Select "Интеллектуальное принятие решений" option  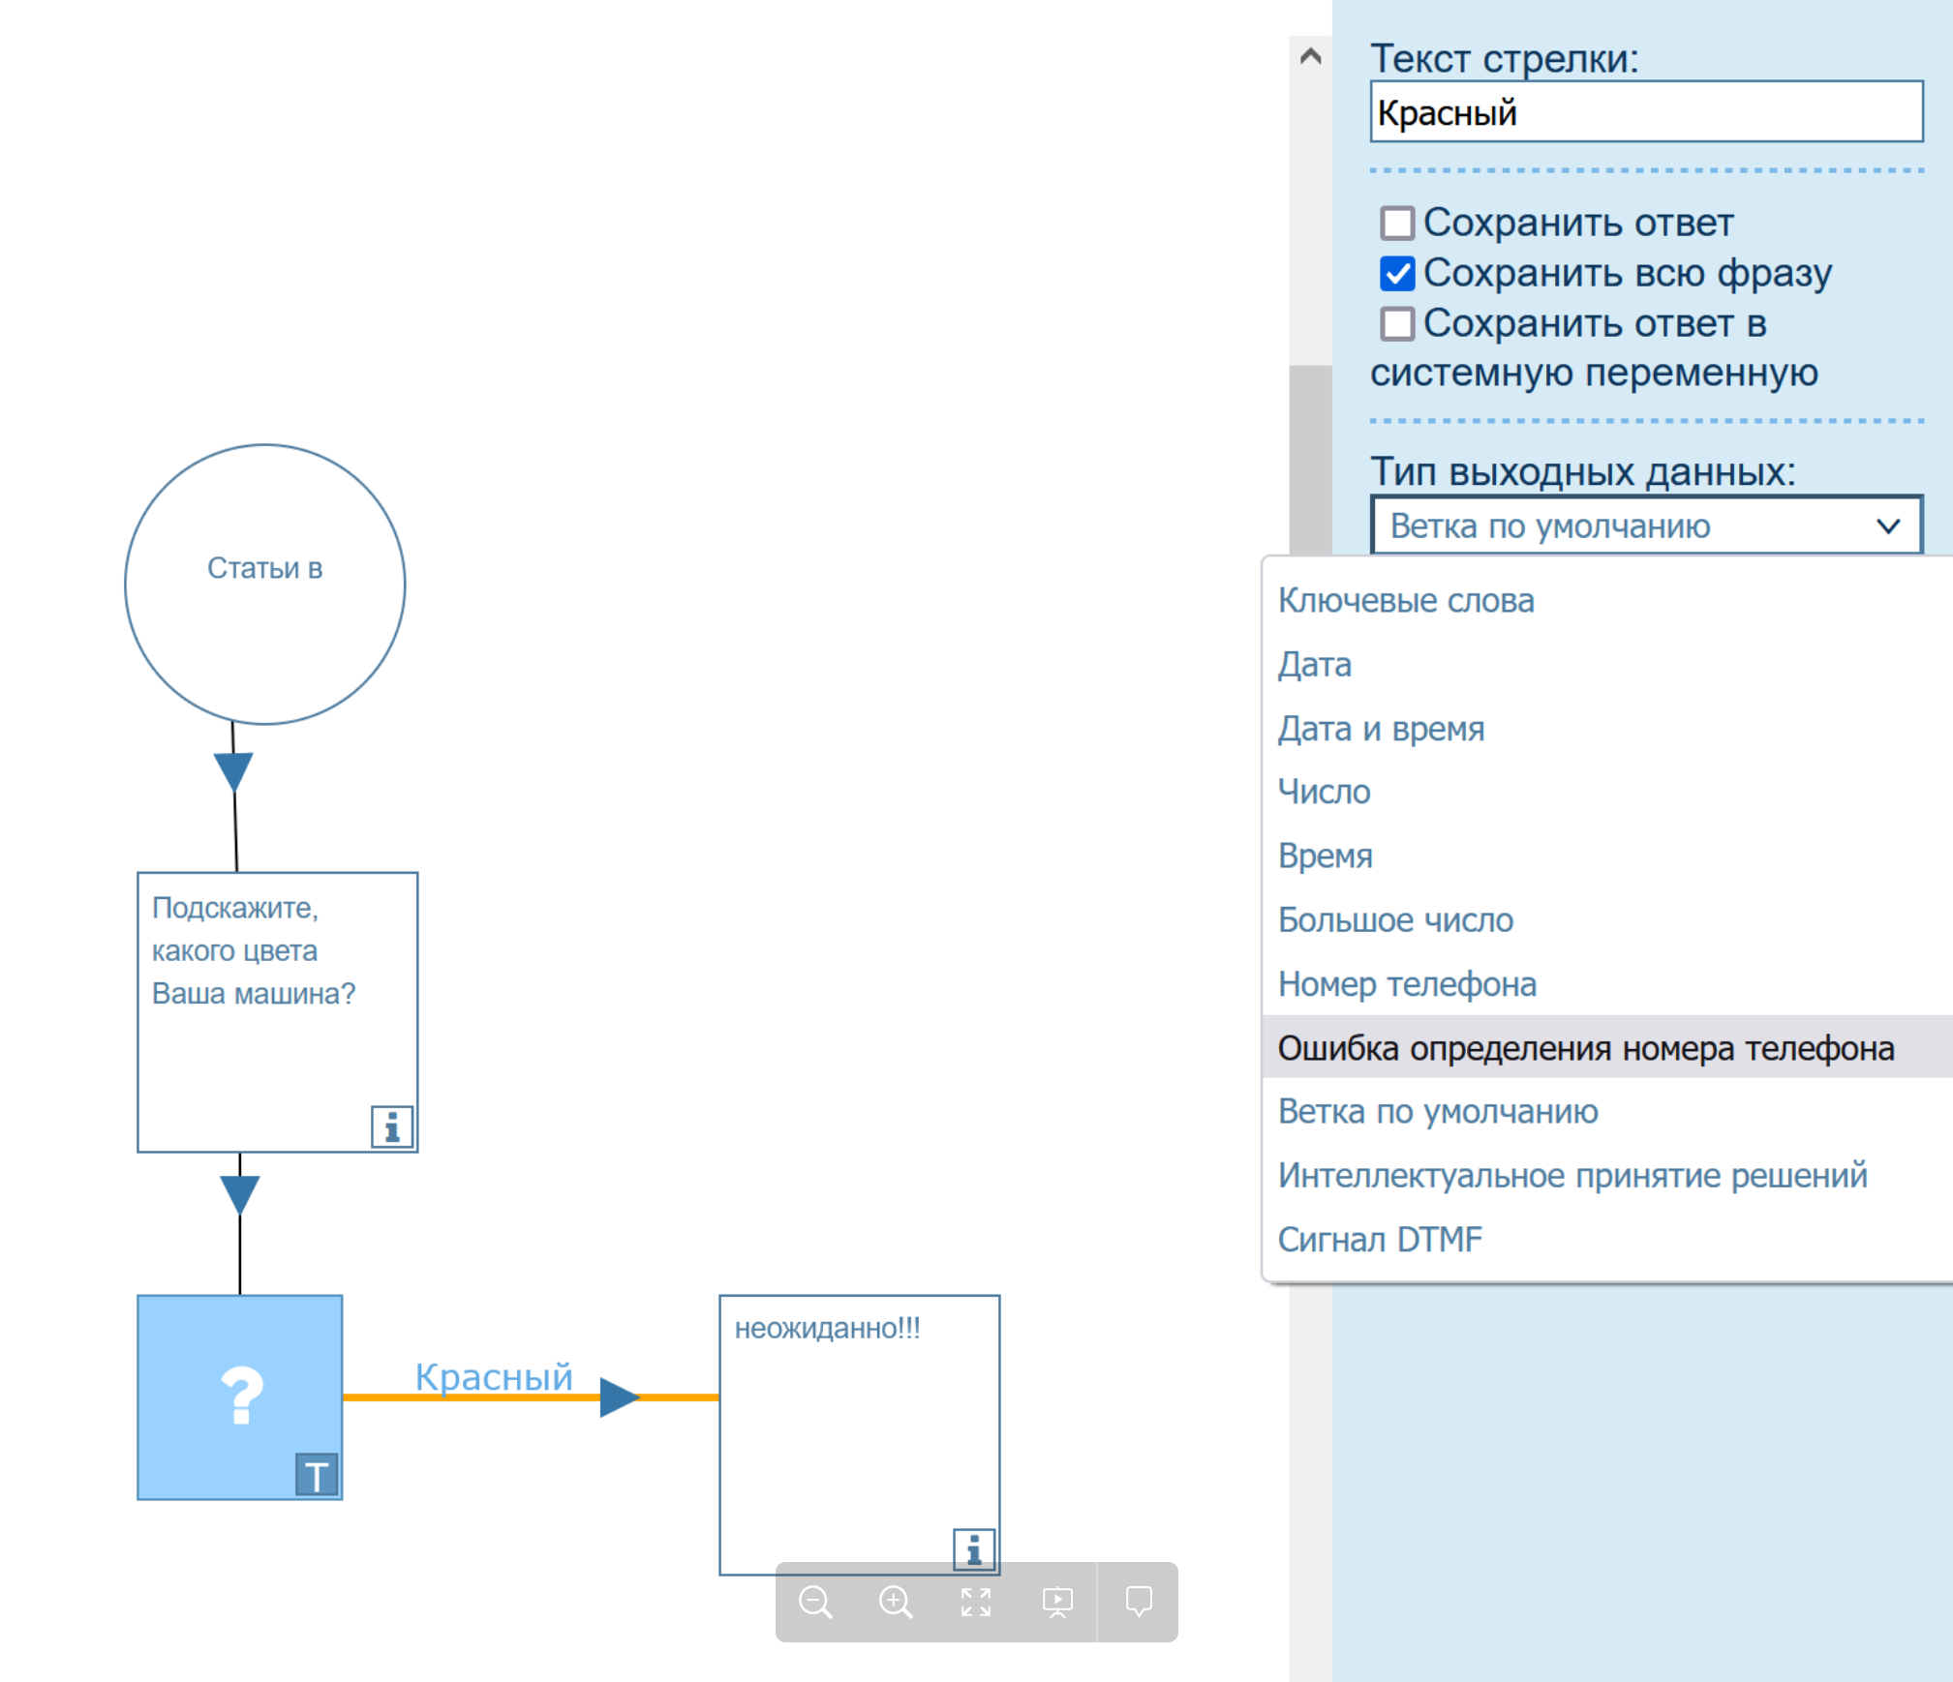[x=1572, y=1175]
